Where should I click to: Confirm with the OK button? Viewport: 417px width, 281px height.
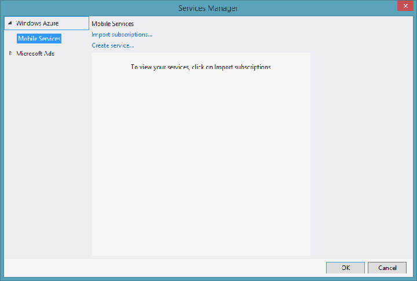tap(345, 268)
